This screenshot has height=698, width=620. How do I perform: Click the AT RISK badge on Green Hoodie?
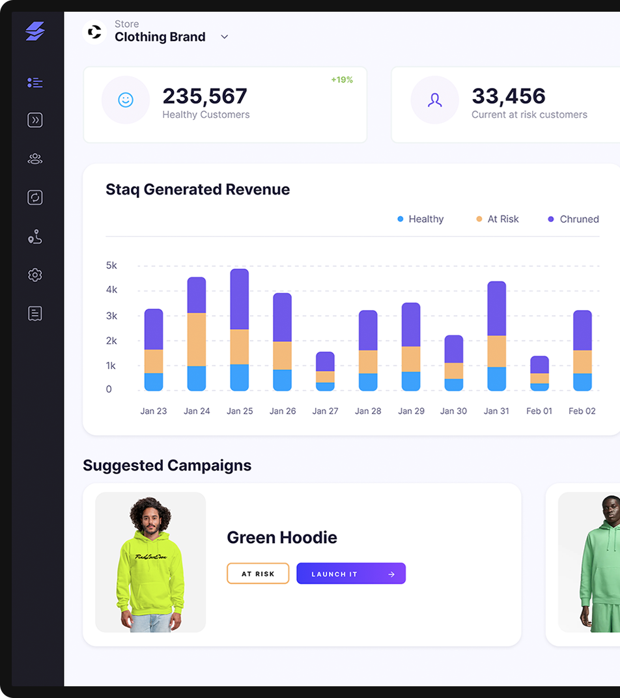(x=258, y=574)
